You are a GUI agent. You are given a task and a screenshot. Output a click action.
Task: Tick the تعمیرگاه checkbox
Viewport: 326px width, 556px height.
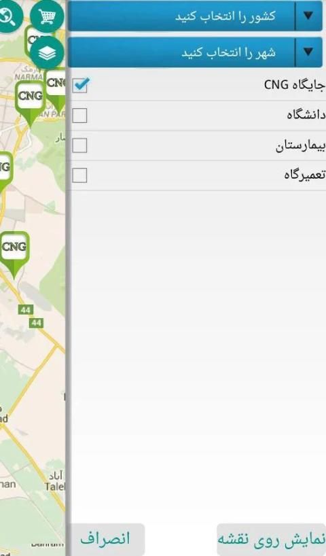(x=79, y=175)
